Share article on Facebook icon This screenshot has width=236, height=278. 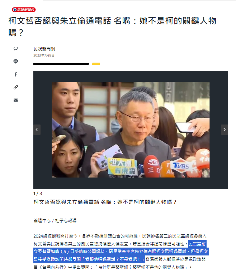point(16,74)
